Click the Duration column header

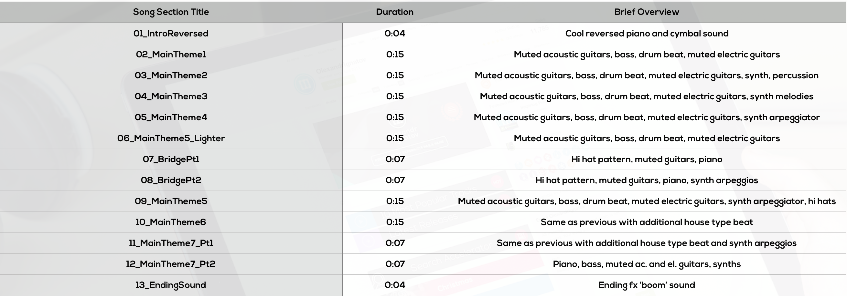394,12
